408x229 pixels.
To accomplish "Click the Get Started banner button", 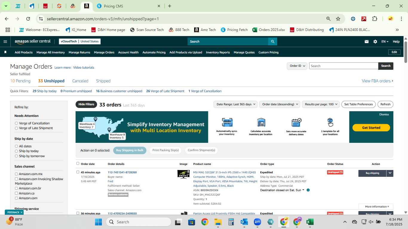I will point(371,128).
